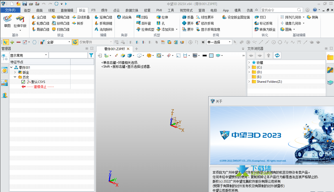
Task: Expand the 钣金 tree node
Action: (x=15, y=72)
